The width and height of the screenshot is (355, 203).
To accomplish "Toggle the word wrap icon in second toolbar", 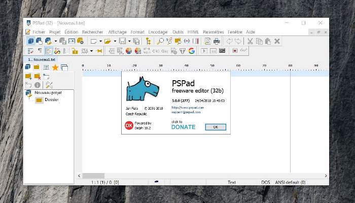I will (30, 51).
